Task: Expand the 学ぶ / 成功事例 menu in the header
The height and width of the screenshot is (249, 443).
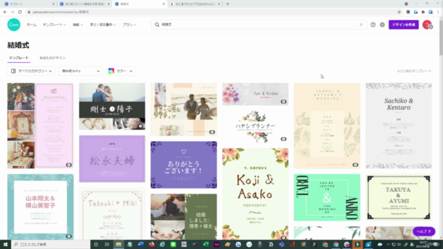Action: pyautogui.click(x=103, y=25)
